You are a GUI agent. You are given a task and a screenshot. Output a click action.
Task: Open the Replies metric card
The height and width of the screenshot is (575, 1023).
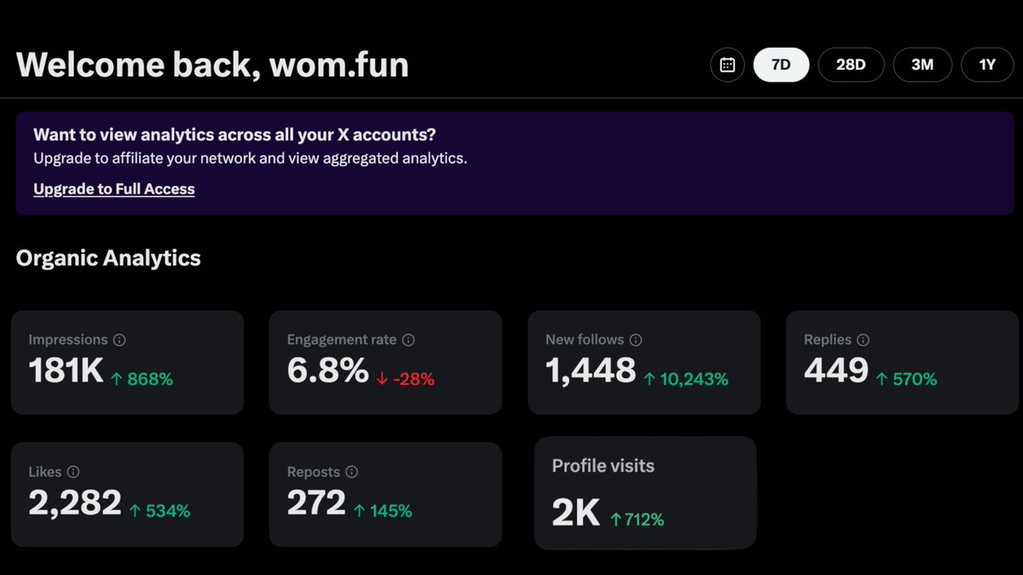click(x=902, y=362)
